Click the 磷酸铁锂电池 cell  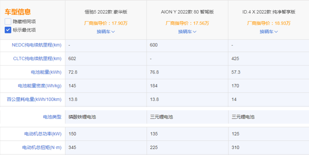(82, 117)
